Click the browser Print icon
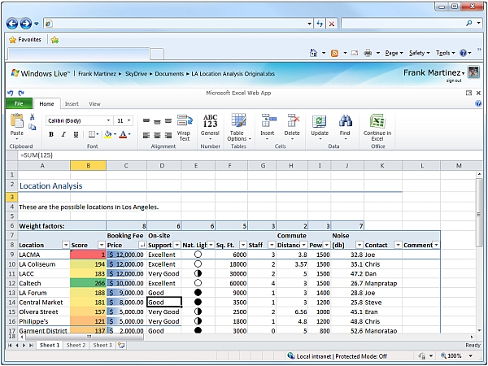 click(x=368, y=53)
